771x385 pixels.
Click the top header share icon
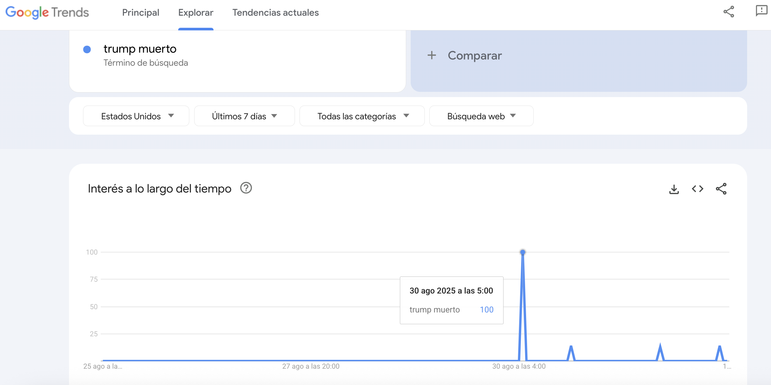729,12
